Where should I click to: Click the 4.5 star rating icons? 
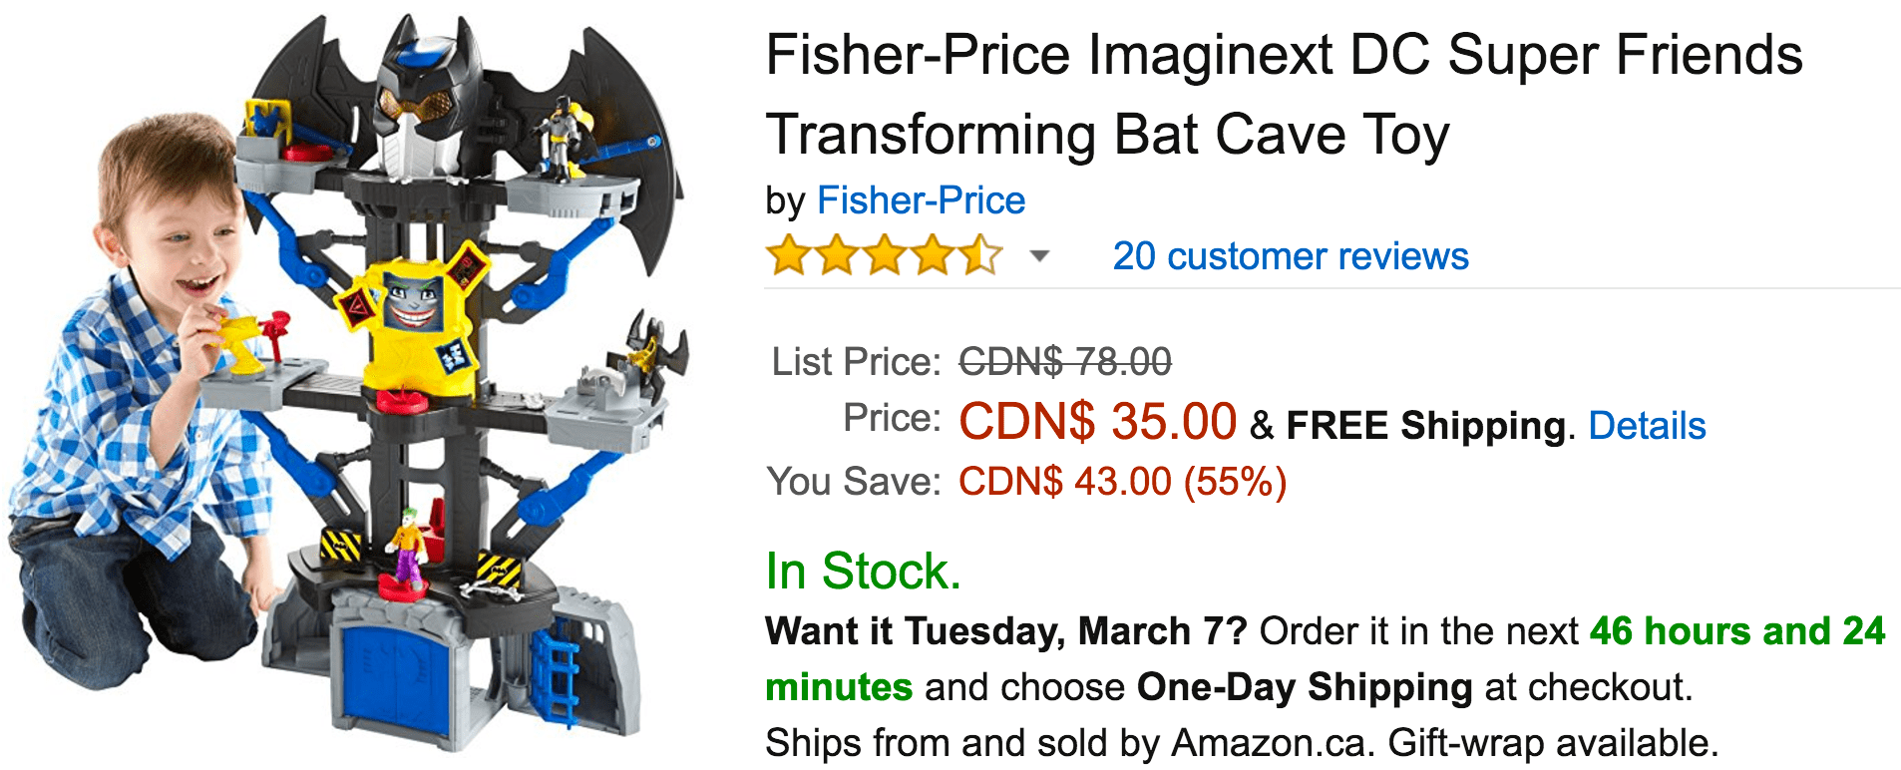coord(884,256)
